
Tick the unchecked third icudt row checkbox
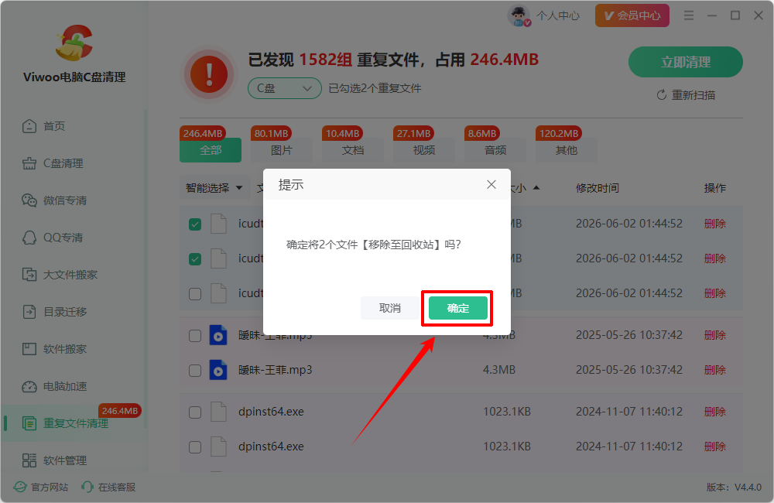coord(195,294)
